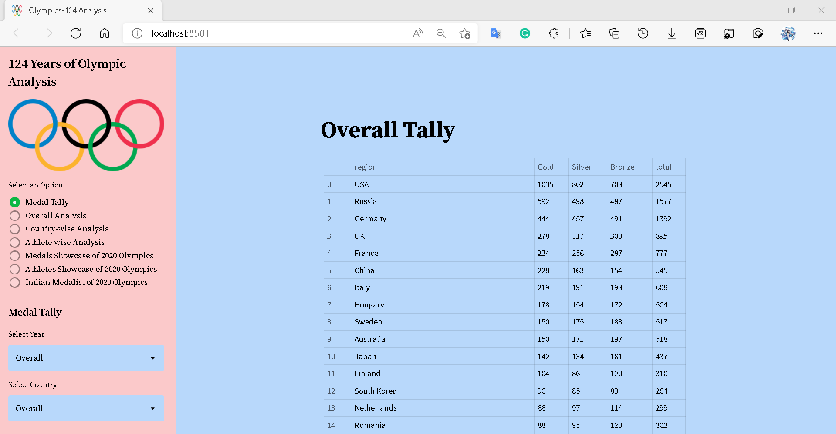Click the Sweden region cell
The height and width of the screenshot is (434, 836).
(x=443, y=322)
